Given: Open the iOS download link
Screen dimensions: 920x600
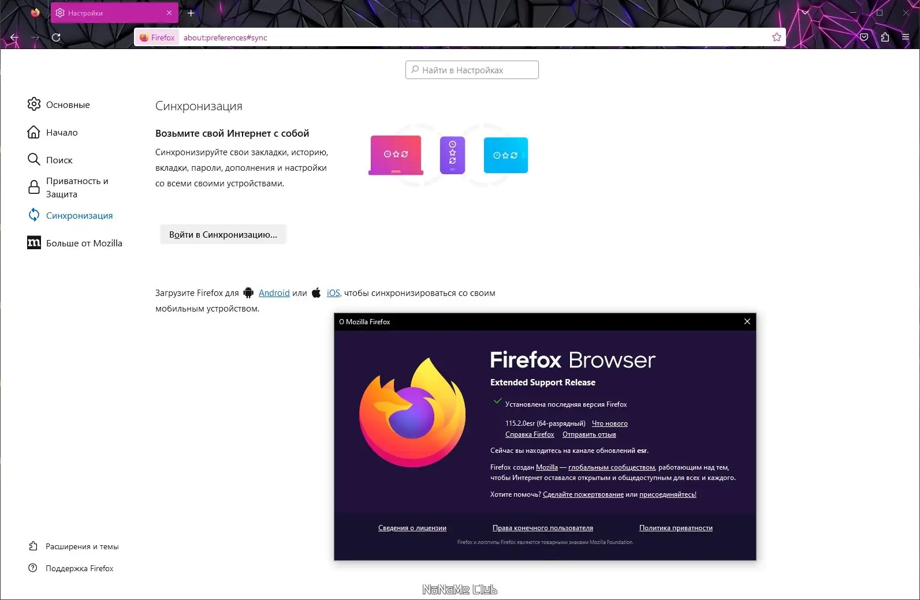Looking at the screenshot, I should (x=333, y=292).
